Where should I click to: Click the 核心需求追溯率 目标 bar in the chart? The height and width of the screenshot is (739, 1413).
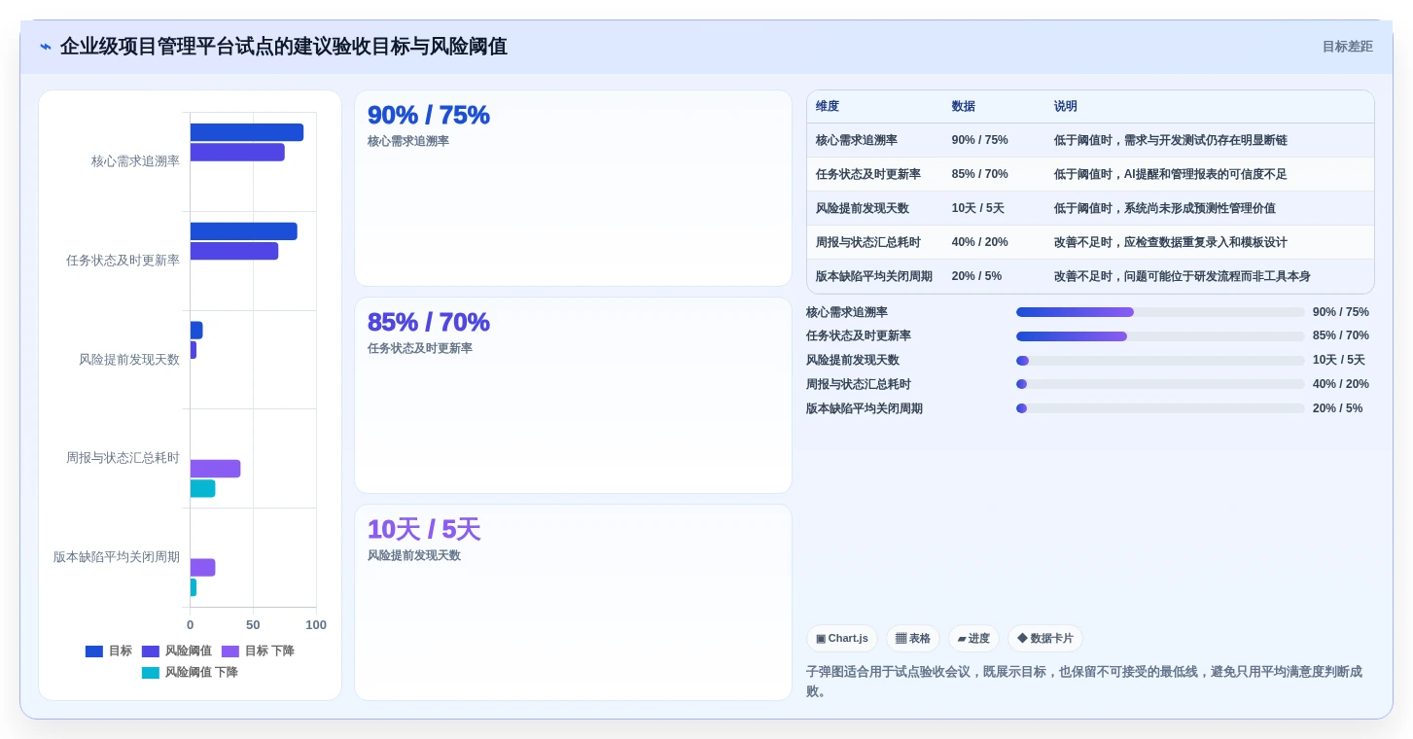point(247,132)
